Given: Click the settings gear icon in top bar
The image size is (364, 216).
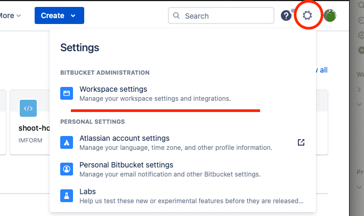Looking at the screenshot, I should (308, 15).
